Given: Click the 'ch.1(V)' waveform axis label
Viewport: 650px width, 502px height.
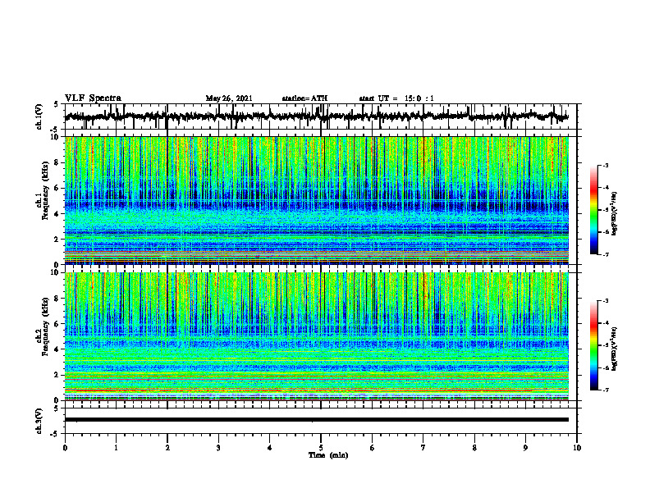Looking at the screenshot, I should tap(39, 116).
